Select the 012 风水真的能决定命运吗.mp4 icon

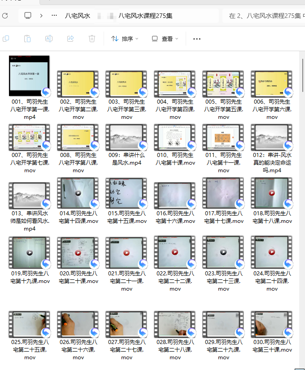[x=271, y=137]
